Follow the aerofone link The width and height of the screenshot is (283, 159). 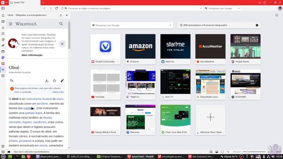(x=42, y=103)
